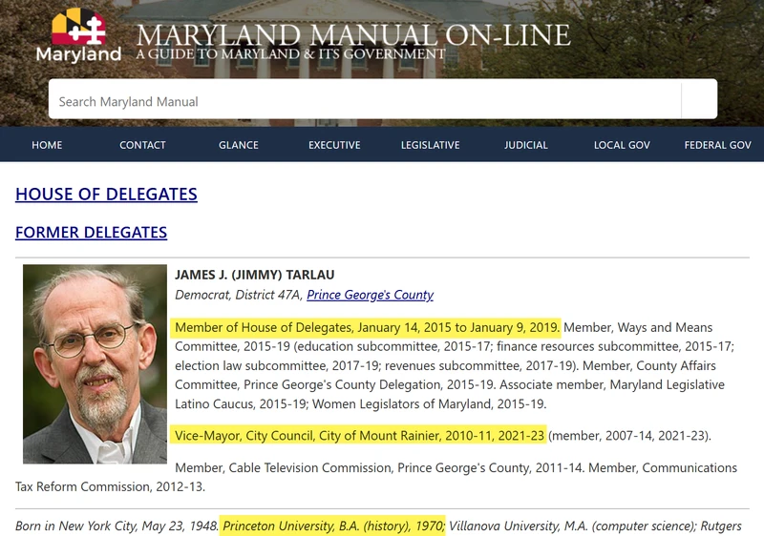Click the Maryland flag logo
Viewport: 764px width, 536px height.
78,35
